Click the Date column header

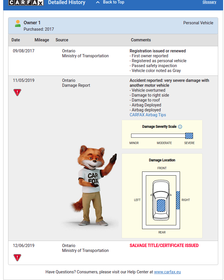pos(16,40)
